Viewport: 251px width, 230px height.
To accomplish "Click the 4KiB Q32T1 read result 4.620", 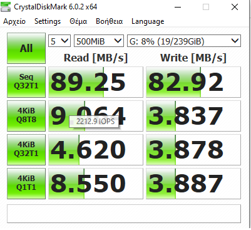I will (96, 150).
